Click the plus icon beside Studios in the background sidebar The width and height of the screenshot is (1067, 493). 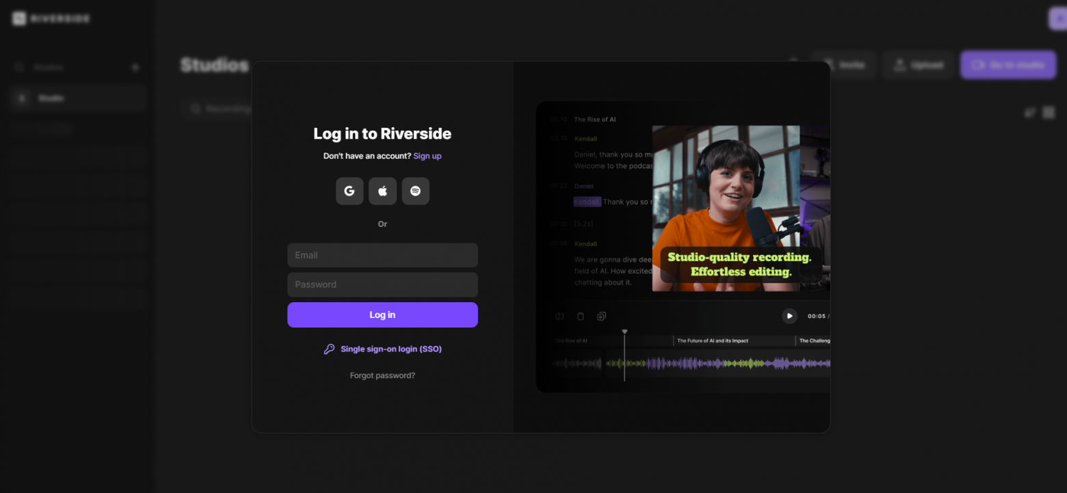[135, 67]
